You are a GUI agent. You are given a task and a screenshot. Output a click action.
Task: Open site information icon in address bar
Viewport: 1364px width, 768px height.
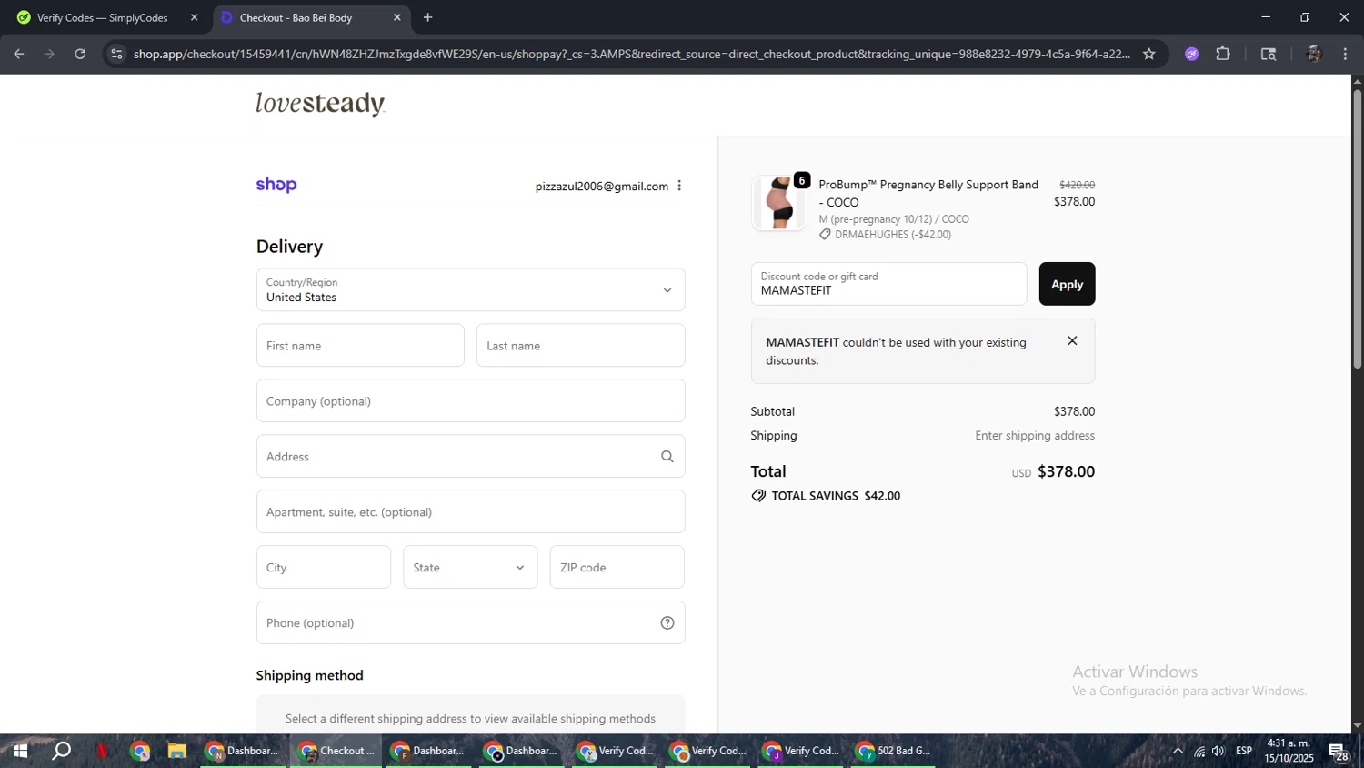[115, 54]
